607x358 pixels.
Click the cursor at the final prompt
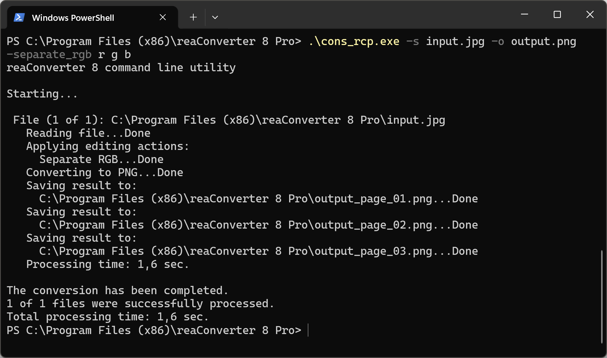[x=308, y=330]
